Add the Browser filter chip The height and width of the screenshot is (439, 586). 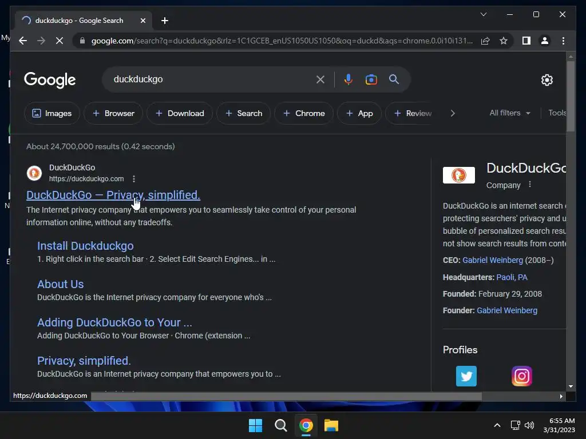[113, 113]
